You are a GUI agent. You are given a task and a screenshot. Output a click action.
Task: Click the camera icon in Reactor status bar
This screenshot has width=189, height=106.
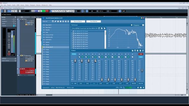coord(138,88)
